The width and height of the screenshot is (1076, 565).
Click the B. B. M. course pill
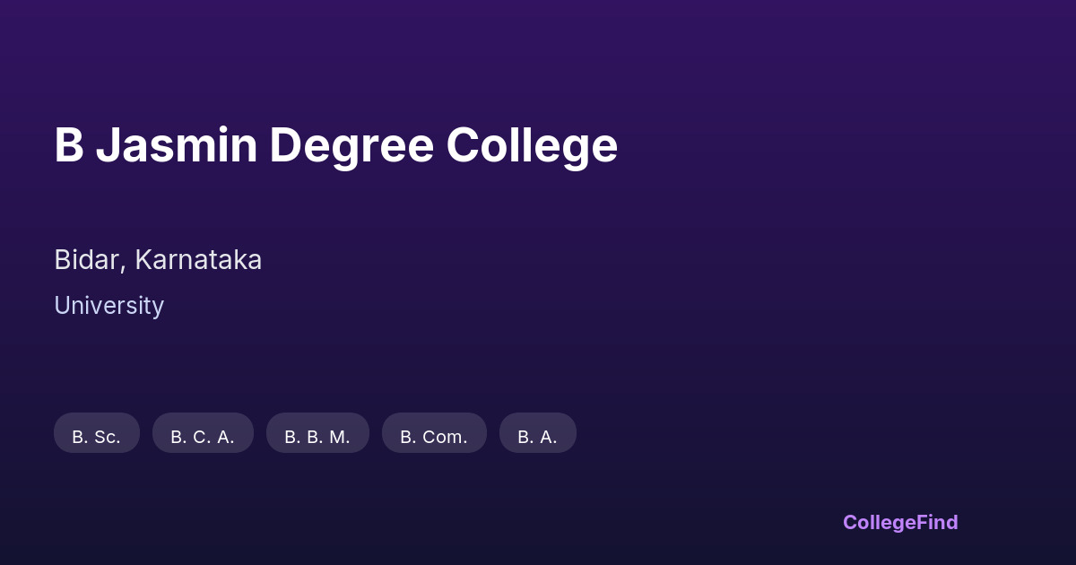[317, 434]
